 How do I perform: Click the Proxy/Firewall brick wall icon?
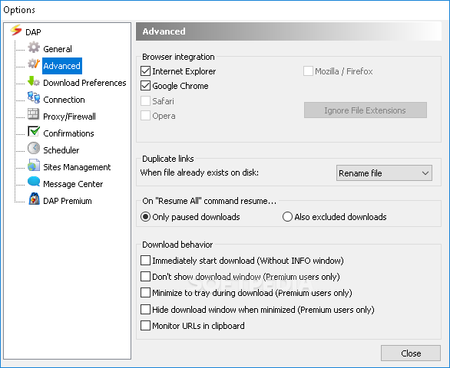[x=33, y=114]
